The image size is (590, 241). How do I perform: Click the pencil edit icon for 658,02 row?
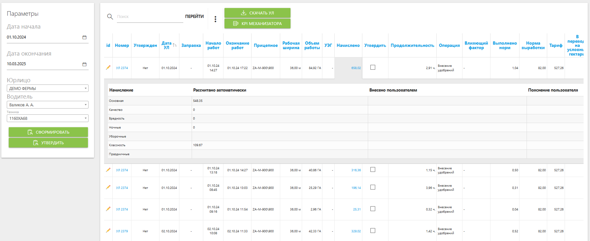(x=108, y=67)
